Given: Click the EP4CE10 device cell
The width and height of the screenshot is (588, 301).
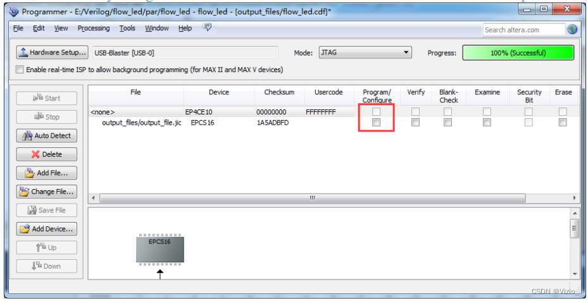Looking at the screenshot, I should click(x=199, y=112).
